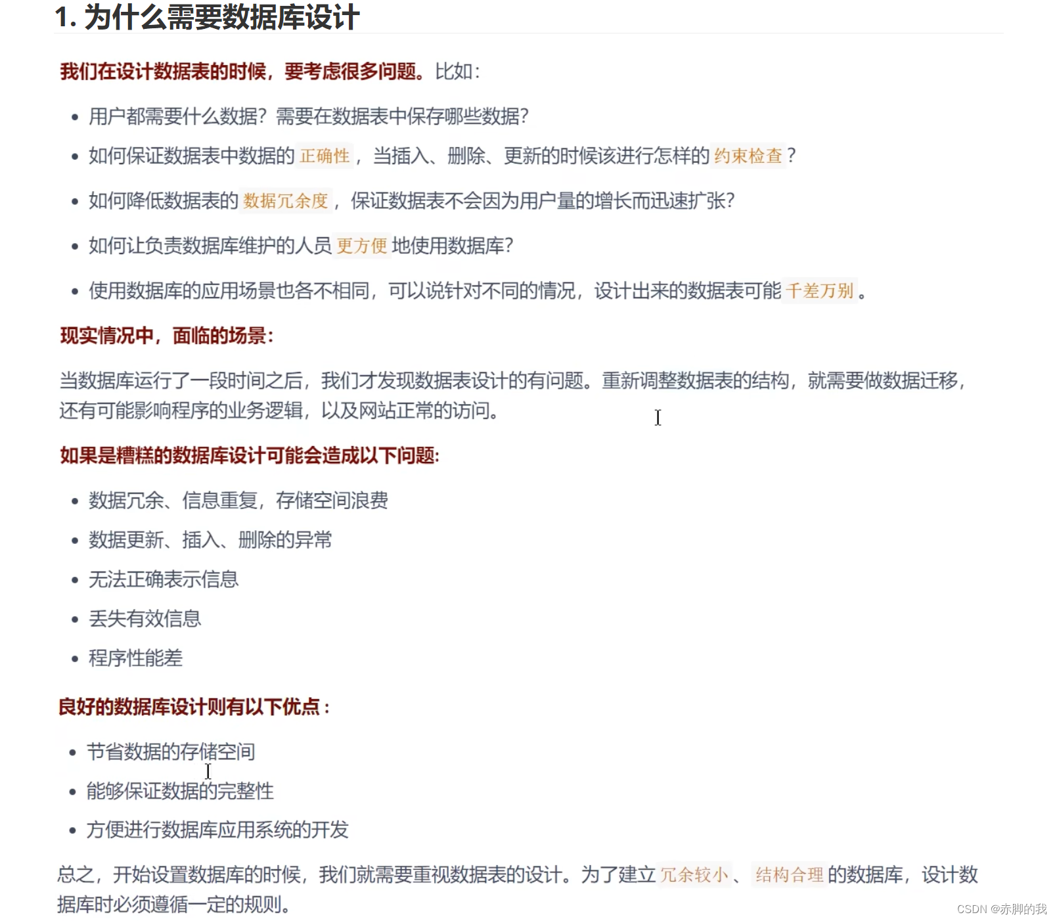Click the highlighted term 更方便
Image resolution: width=1057 pixels, height=921 pixels.
361,246
